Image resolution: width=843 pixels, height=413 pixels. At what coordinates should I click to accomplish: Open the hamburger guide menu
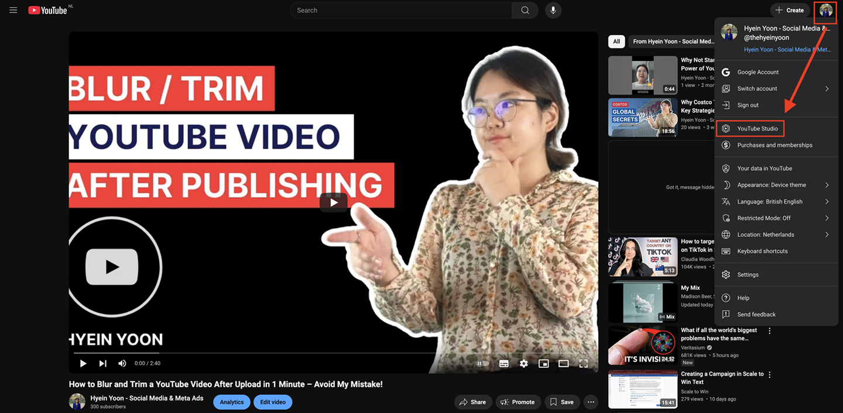(x=13, y=10)
